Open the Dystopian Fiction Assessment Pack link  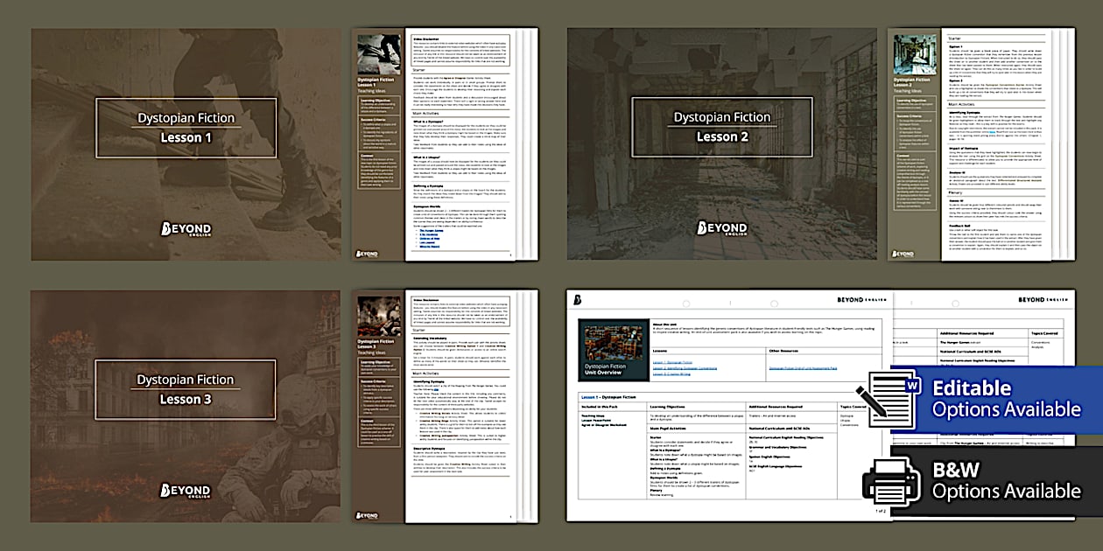803,369
